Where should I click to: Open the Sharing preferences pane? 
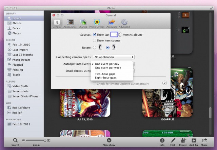[83, 24]
